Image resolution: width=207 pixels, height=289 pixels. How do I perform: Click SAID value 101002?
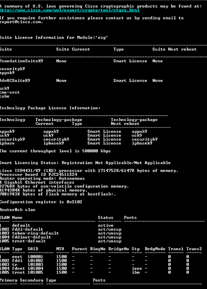(x=35, y=261)
